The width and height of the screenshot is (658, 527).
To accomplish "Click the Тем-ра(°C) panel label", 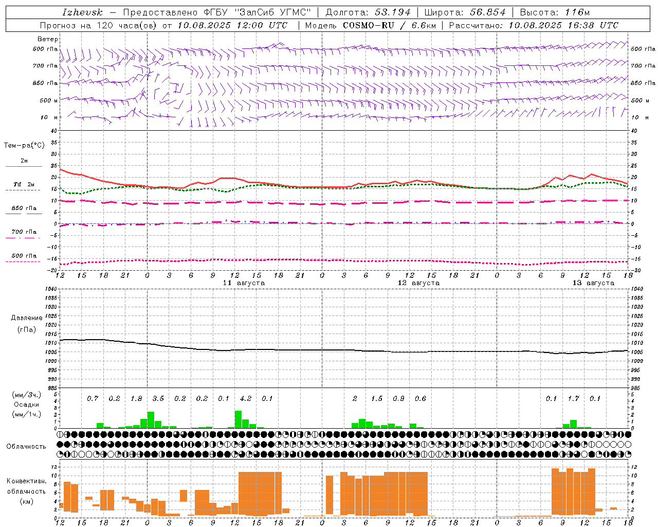I will (x=24, y=146).
